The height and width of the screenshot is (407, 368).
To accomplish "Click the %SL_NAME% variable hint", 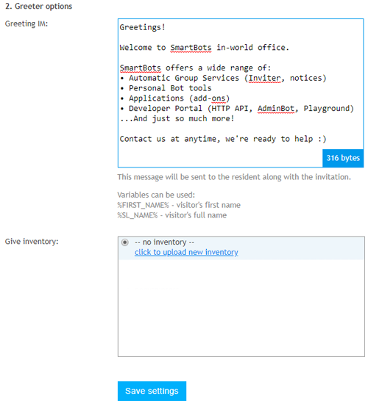I will 172,215.
